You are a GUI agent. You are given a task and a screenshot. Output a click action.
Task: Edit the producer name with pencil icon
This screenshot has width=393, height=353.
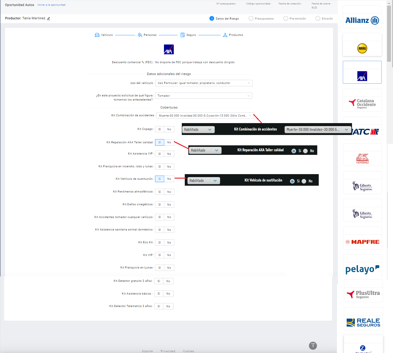coord(49,18)
